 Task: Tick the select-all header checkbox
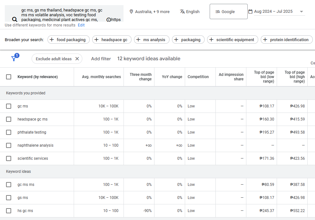coord(9,77)
